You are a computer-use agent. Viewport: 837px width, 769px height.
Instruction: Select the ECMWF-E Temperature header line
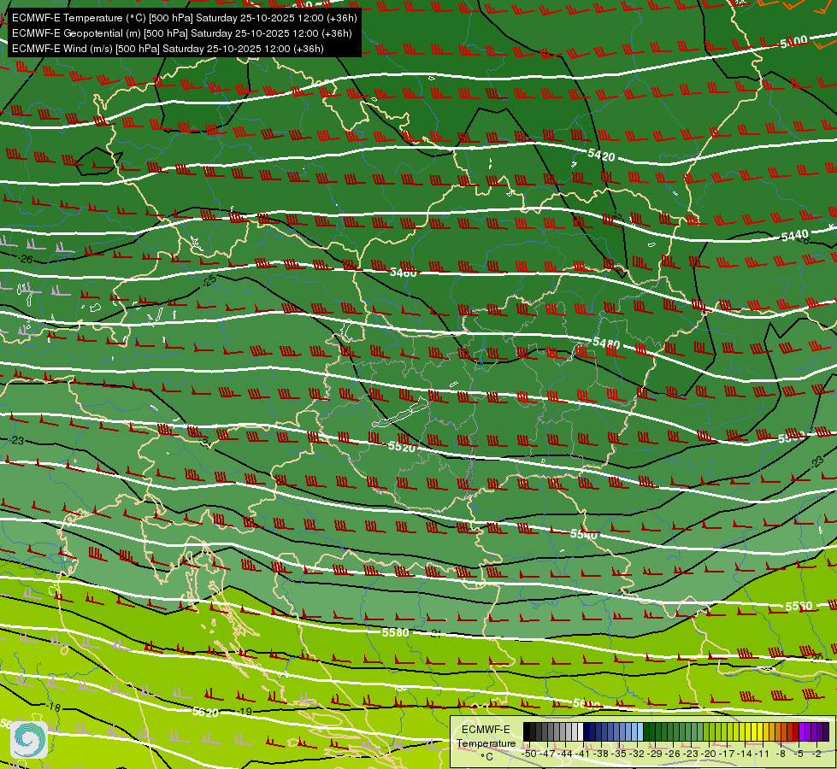184,18
